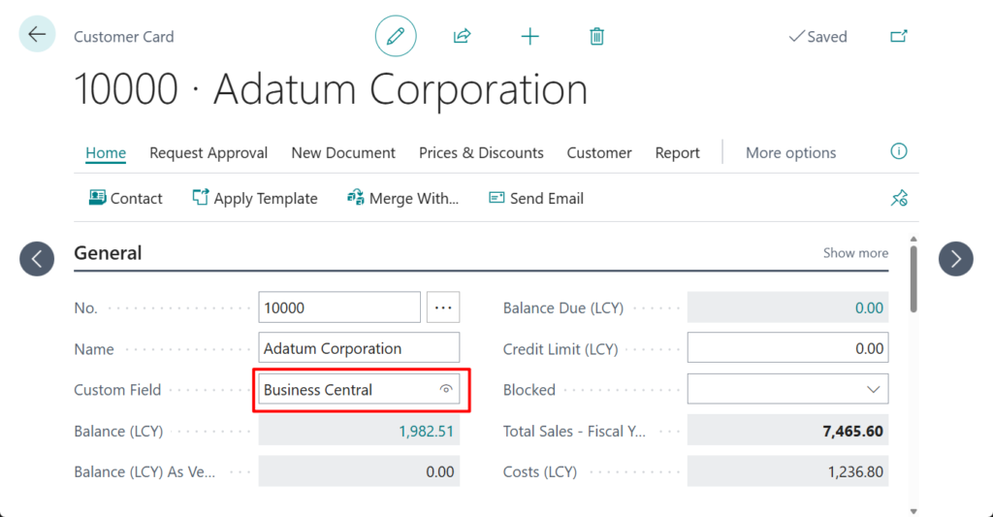993x517 pixels.
Task: Expand General section with Show more
Action: click(x=855, y=253)
